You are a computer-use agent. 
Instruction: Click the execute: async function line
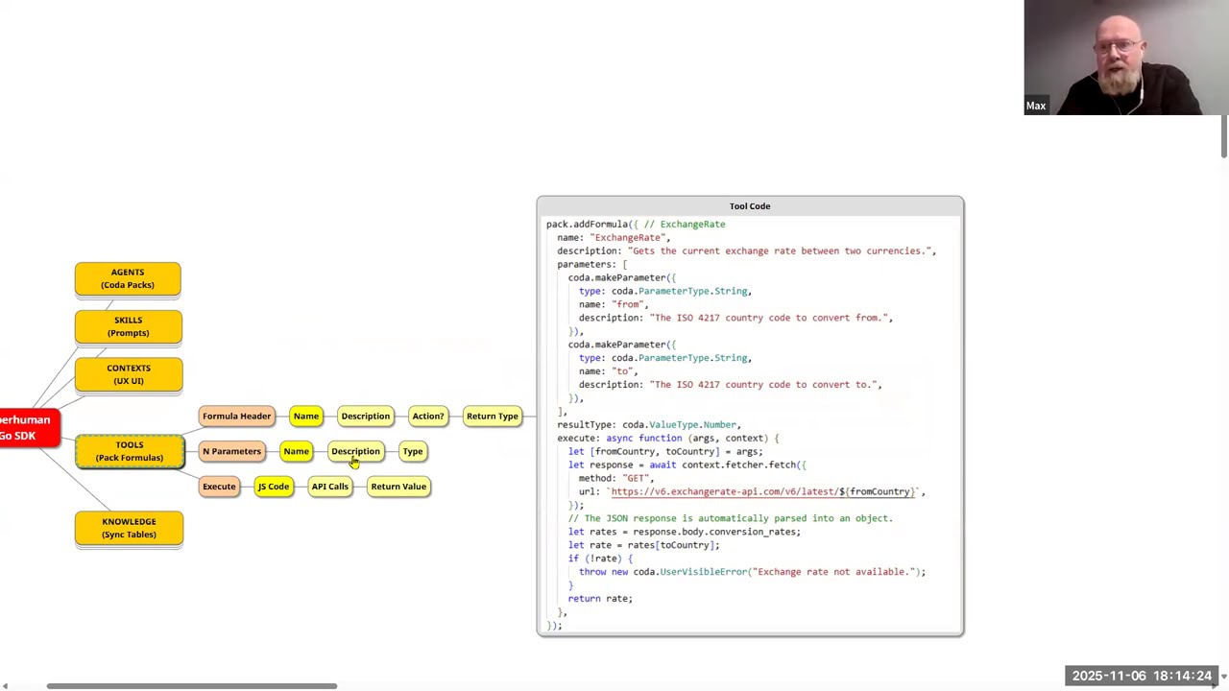tap(668, 439)
